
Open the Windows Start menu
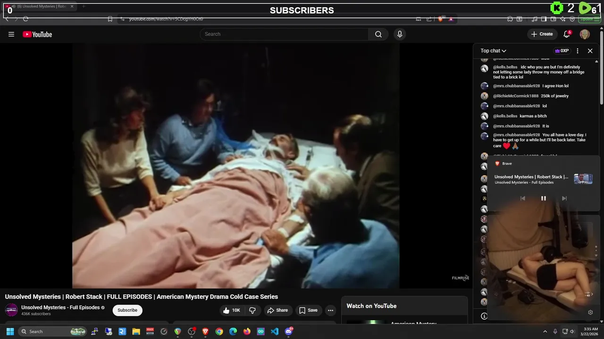[x=10, y=331]
